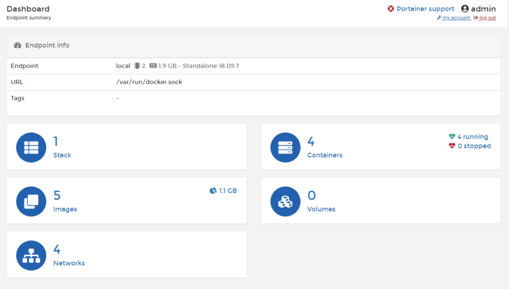The height and width of the screenshot is (289, 509).
Task: Click the memory icon beside 1.9 GB
Action: click(153, 66)
